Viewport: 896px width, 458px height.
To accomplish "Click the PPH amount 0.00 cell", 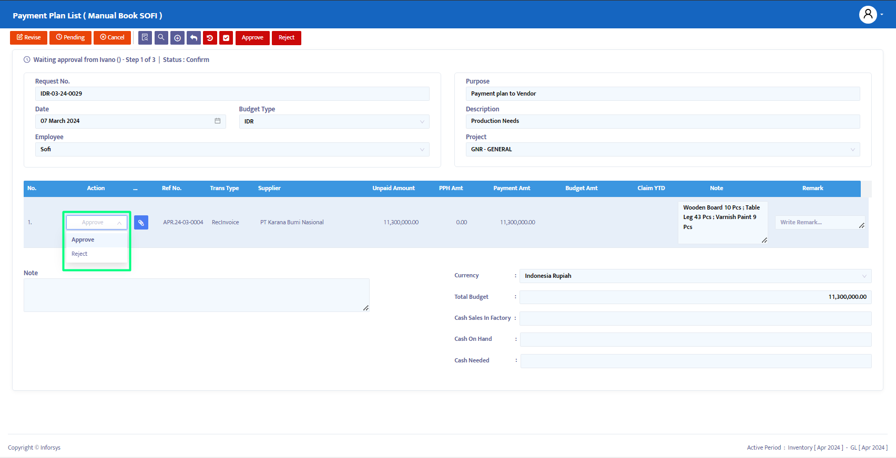I will 462,223.
